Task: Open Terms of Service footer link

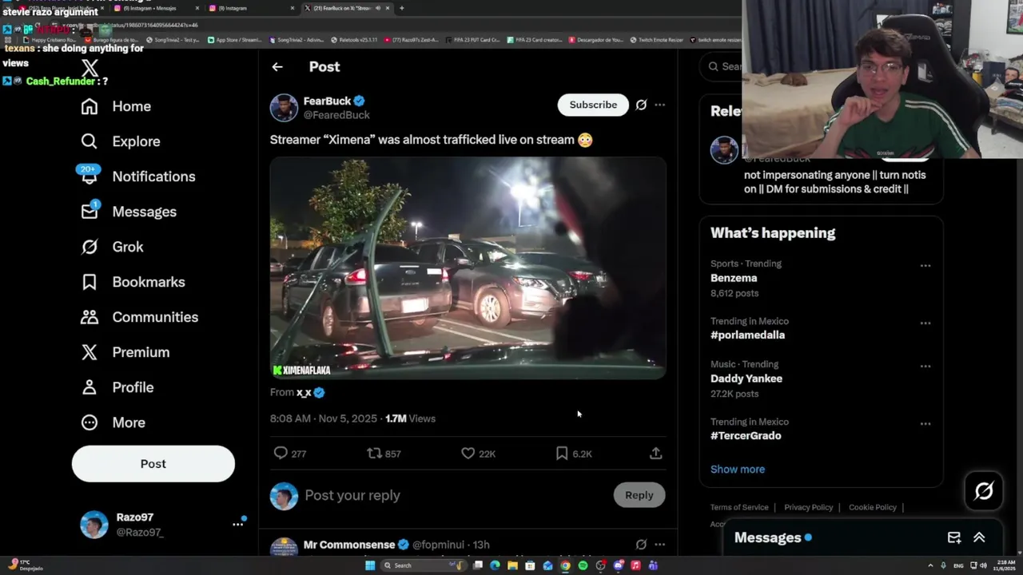Action: click(x=739, y=507)
